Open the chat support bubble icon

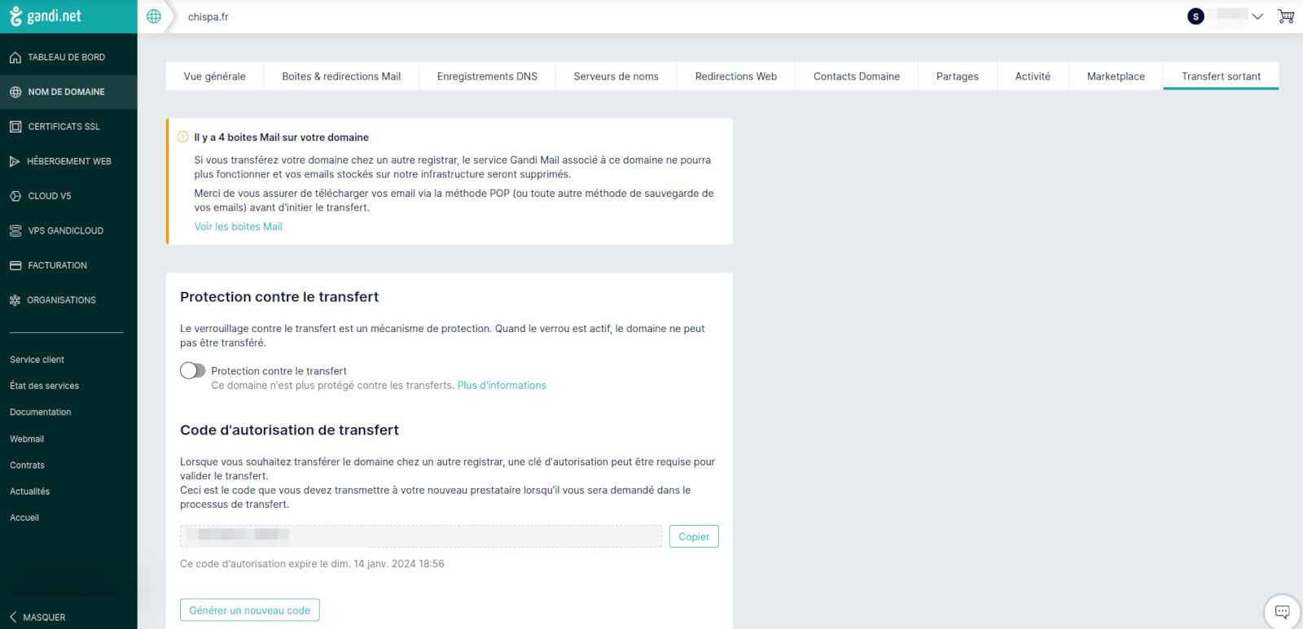point(1282,612)
